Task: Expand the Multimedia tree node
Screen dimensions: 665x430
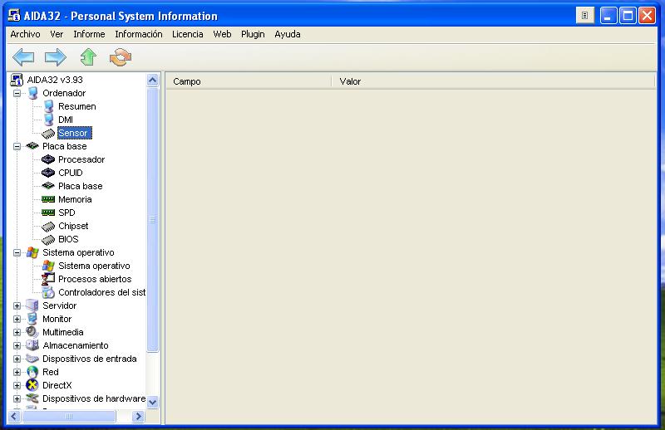Action: coord(17,332)
